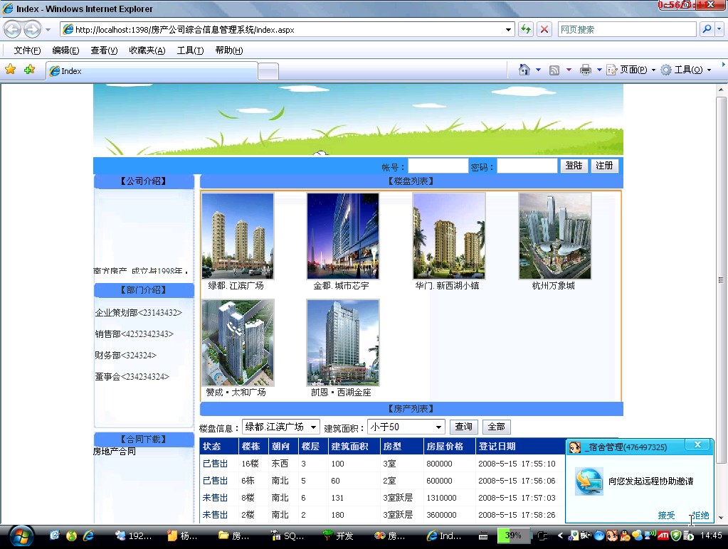Viewport: 728px width, 549px height.
Task: Click 已售出 status in the 16楼 row
Action: tap(215, 464)
